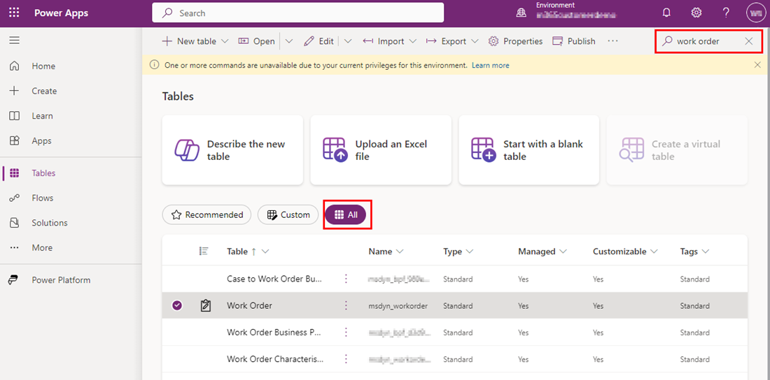Open the Work Order table row name
This screenshot has width=770, height=380.
click(x=249, y=305)
